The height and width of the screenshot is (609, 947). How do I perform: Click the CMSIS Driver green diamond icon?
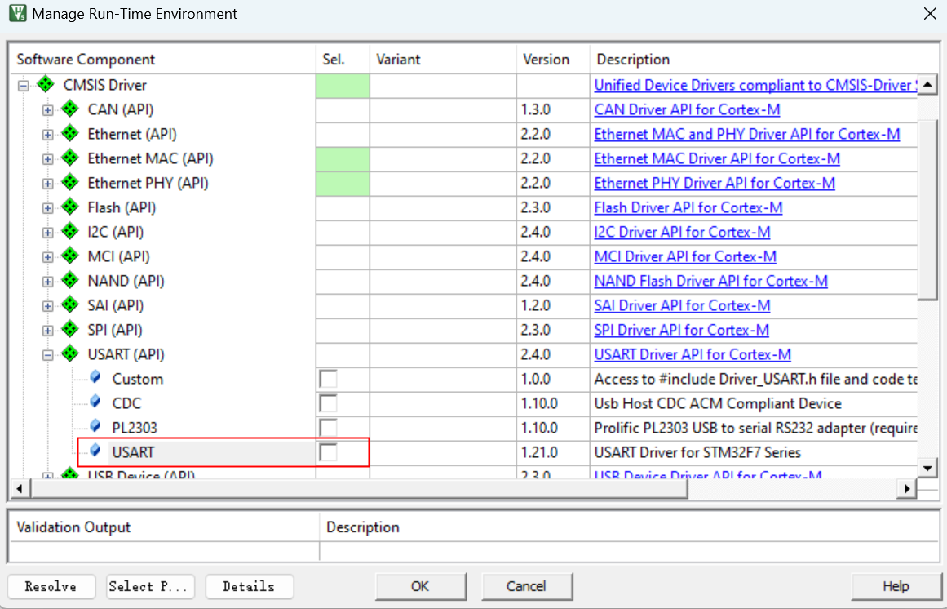click(46, 85)
